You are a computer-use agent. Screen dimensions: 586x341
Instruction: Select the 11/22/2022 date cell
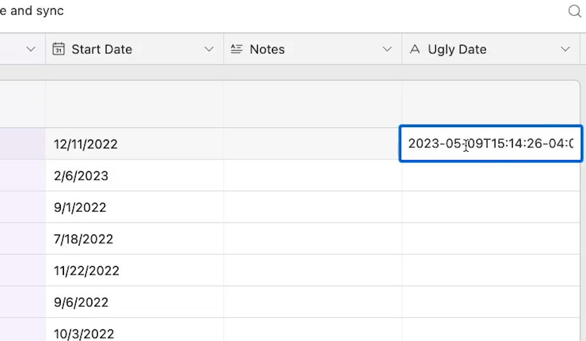134,271
